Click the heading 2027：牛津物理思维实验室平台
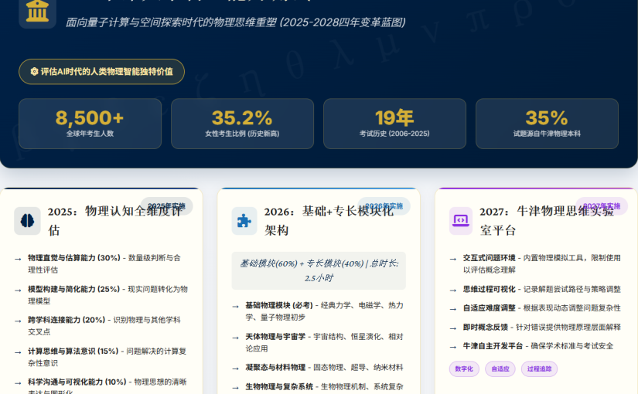The width and height of the screenshot is (638, 394). tap(547, 221)
